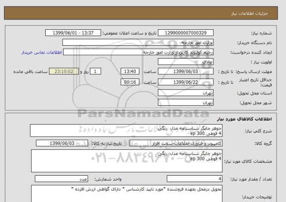
Task: Select the label ایجاد کننده درخواست
Action: pos(251,53)
